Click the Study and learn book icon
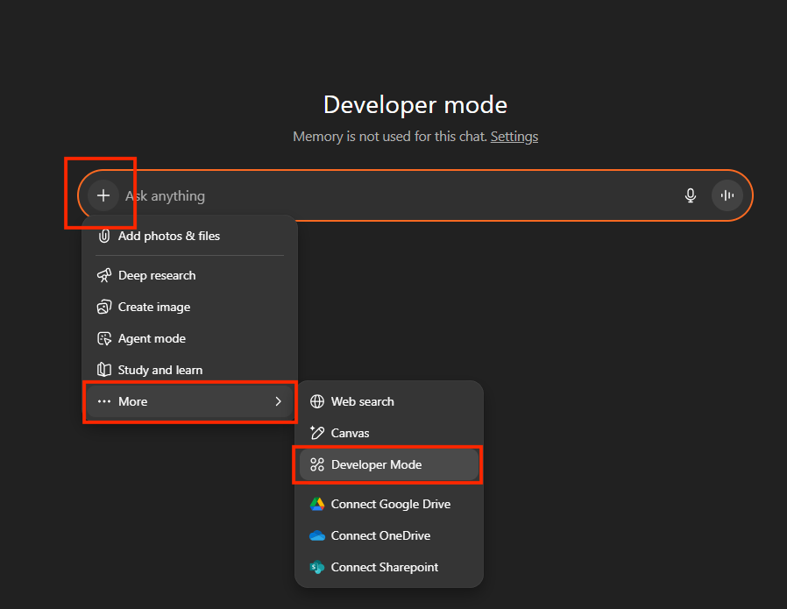This screenshot has height=609, width=787. click(x=104, y=370)
